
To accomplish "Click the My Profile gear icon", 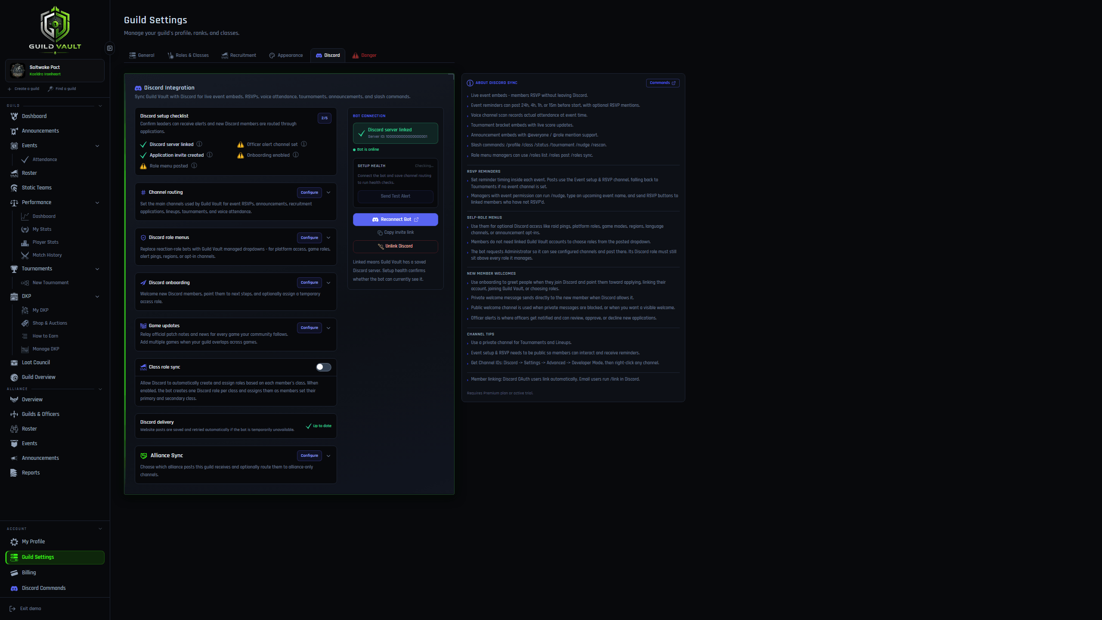I will [x=14, y=542].
